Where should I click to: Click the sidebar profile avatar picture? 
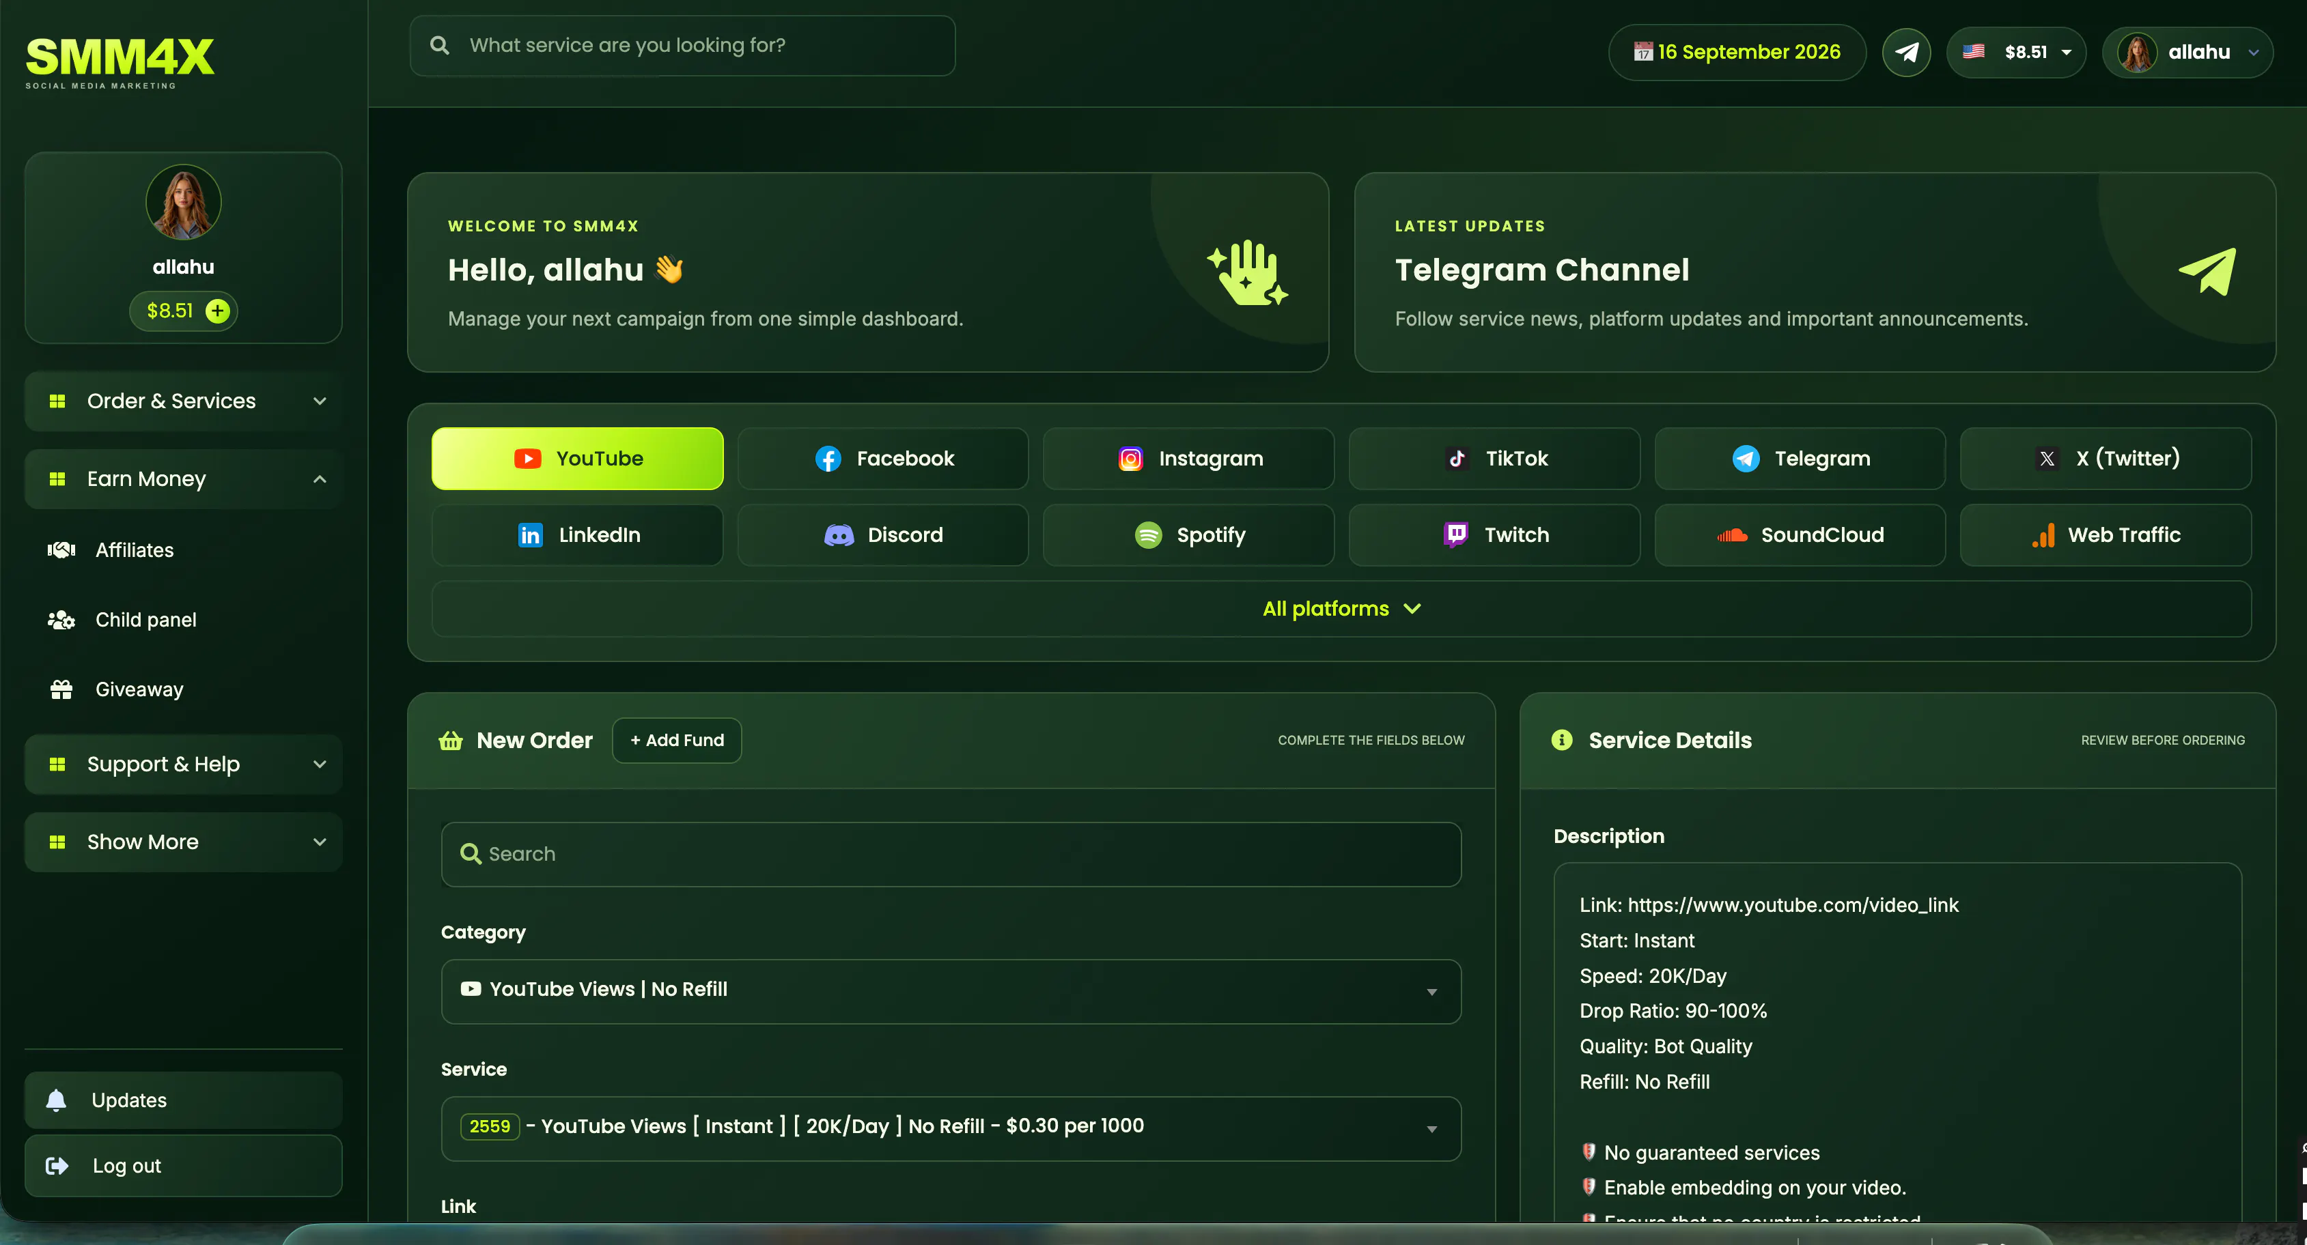pos(184,202)
